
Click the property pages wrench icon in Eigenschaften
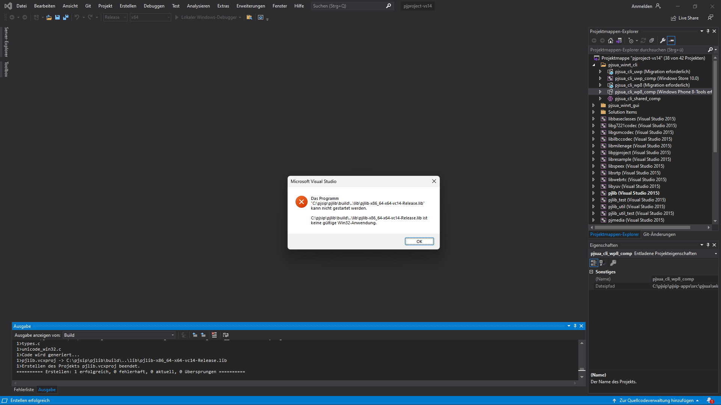pyautogui.click(x=613, y=263)
